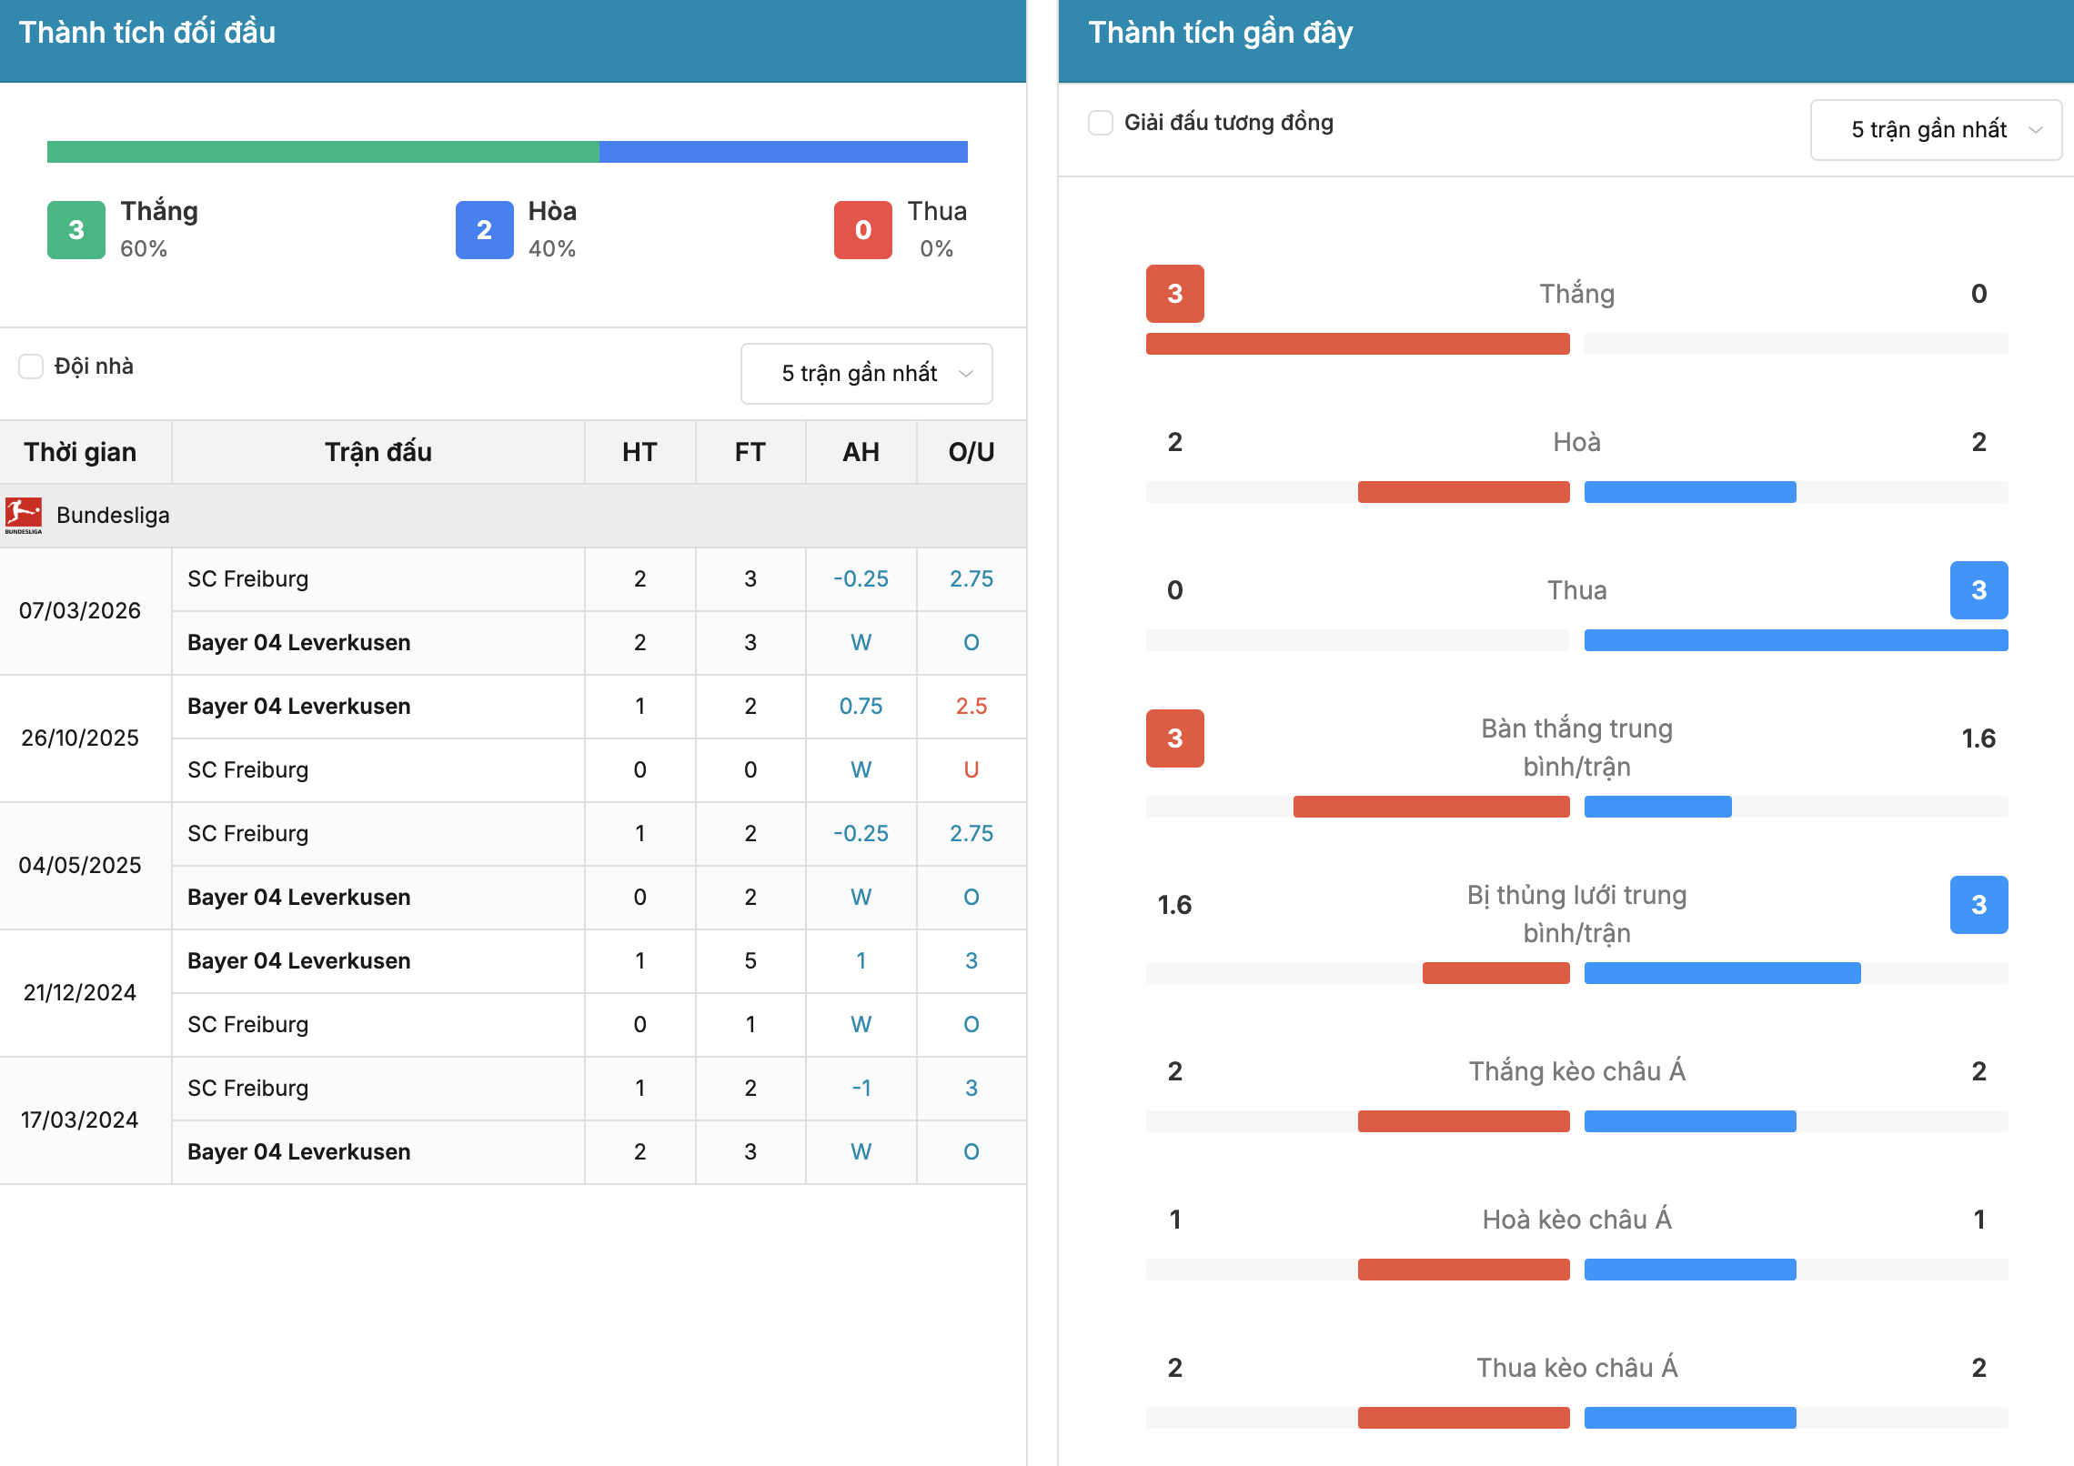Click the AH value 0.75
The height and width of the screenshot is (1466, 2074).
click(861, 707)
